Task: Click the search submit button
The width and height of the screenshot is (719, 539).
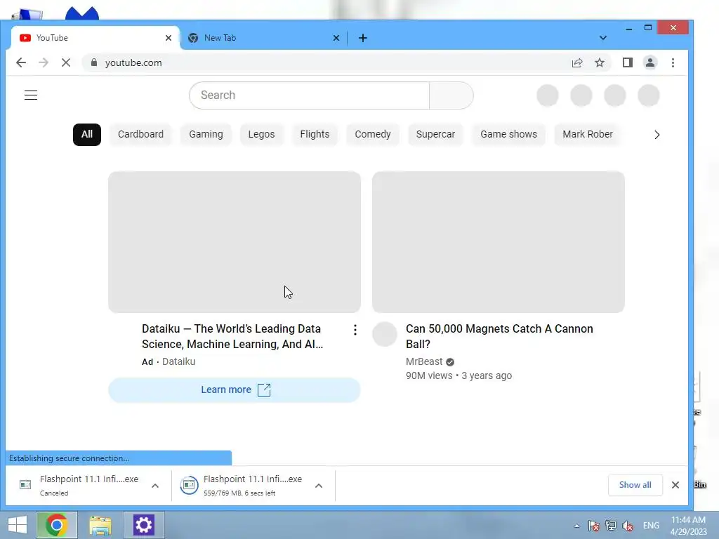Action: coord(451,95)
